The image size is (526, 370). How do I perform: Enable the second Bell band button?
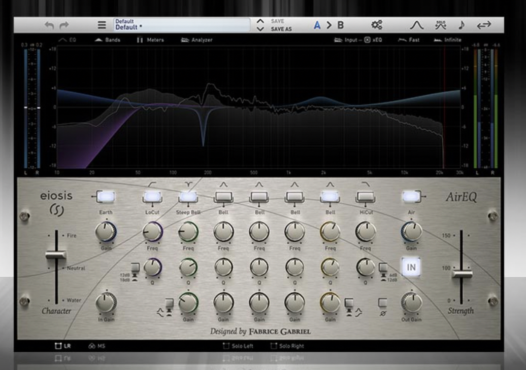[x=259, y=197]
